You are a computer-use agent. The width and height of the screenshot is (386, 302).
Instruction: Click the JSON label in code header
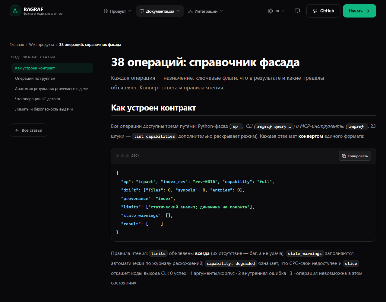pos(135,156)
